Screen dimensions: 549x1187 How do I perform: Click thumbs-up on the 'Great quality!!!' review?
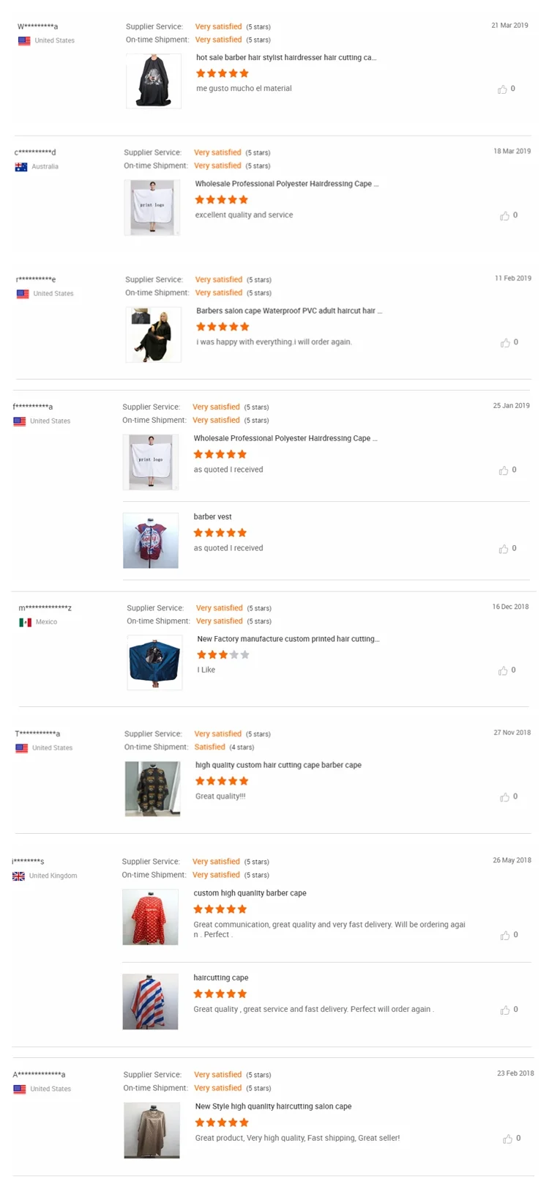pos(504,797)
